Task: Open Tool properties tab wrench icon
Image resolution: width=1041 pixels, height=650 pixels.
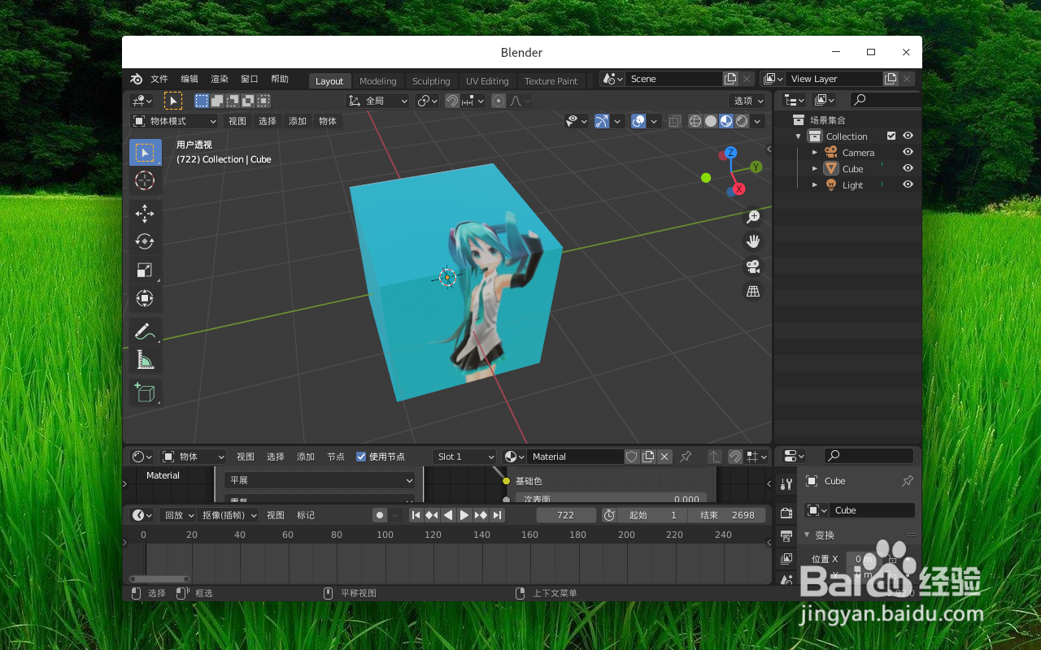Action: pos(786,484)
